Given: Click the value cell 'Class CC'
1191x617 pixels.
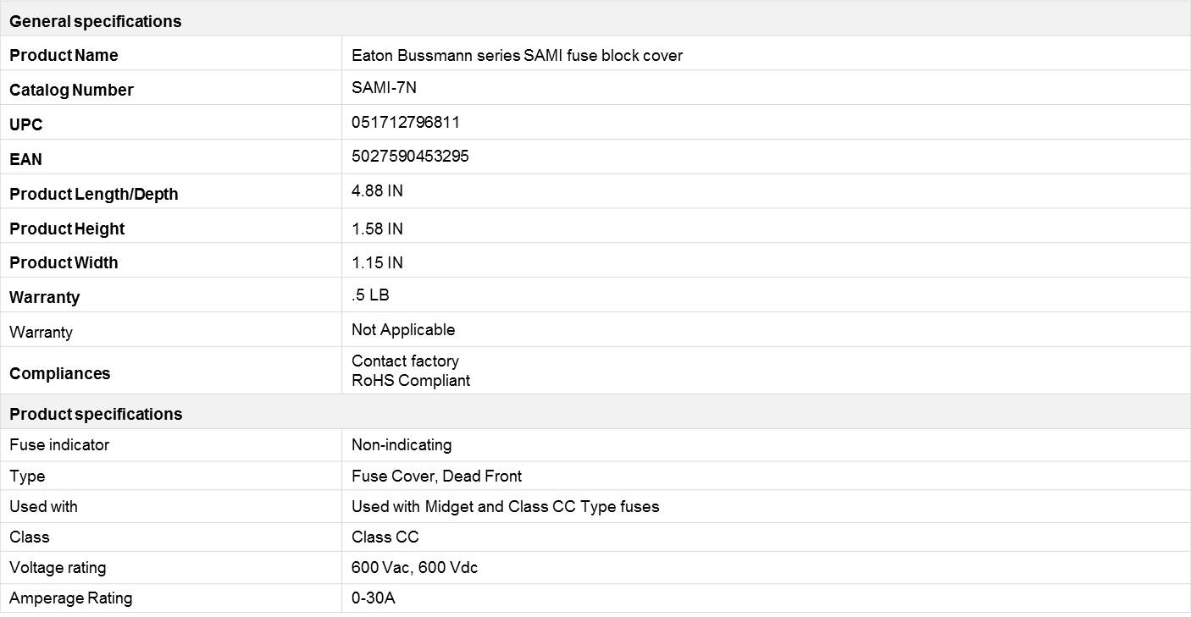Looking at the screenshot, I should tap(385, 537).
